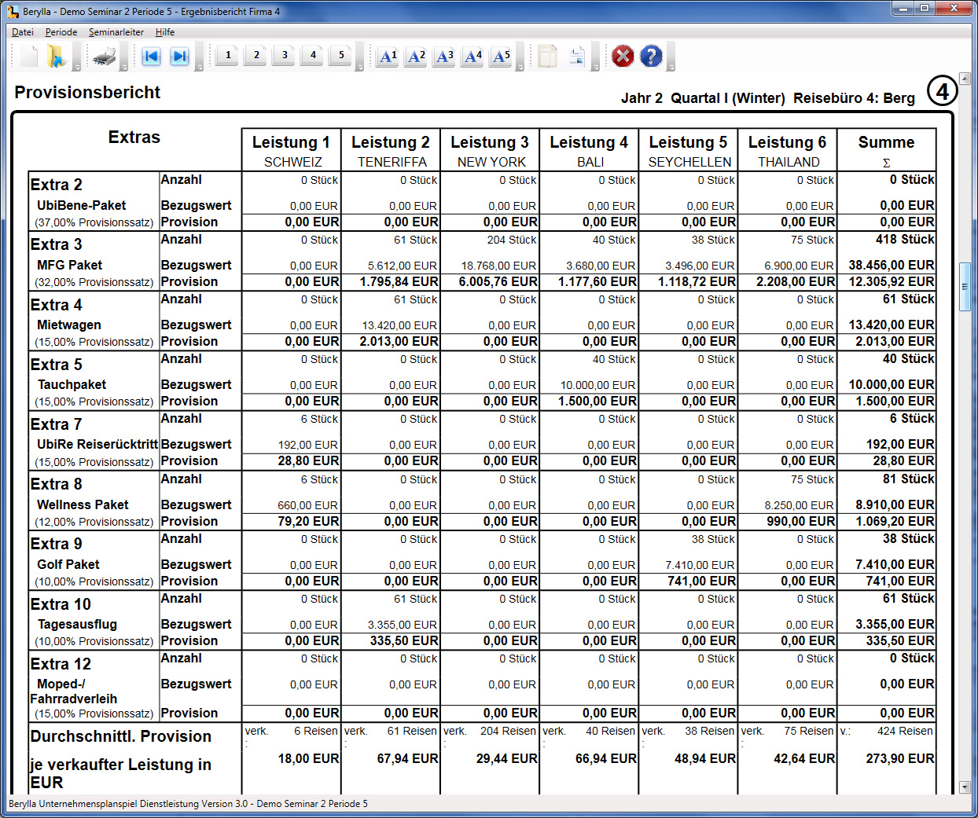The height and width of the screenshot is (818, 978).
Task: Click the Durchschnittl. Provision label
Action: 121,736
